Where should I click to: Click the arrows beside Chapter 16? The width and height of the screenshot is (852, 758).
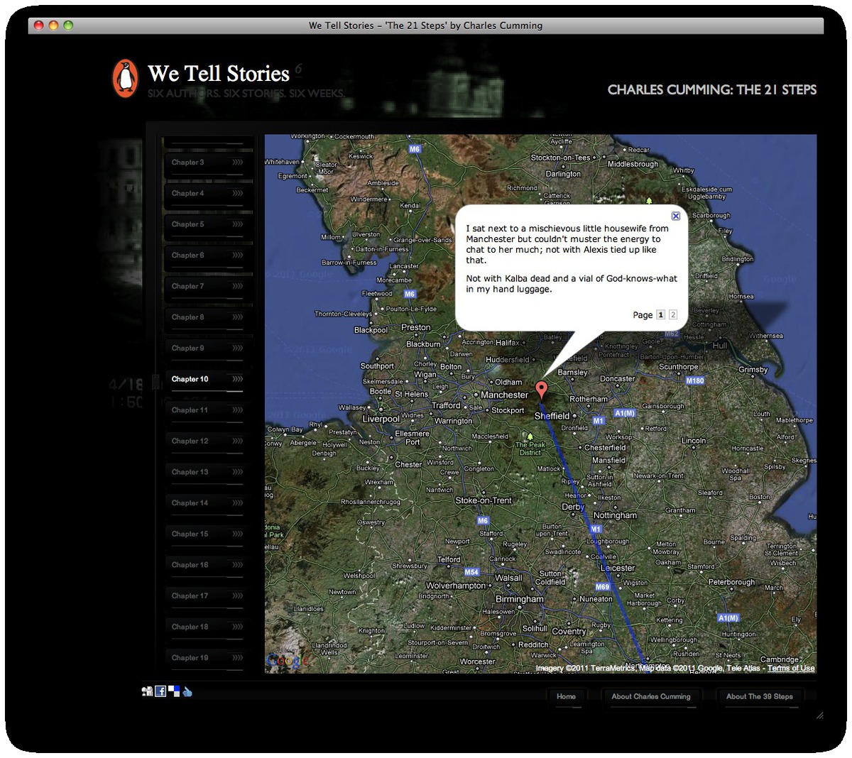point(238,565)
